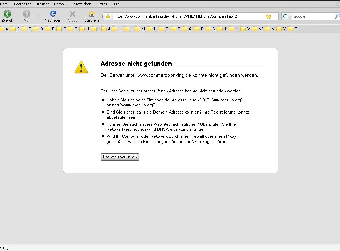Click the commerzbanking URL address field

[189, 16]
